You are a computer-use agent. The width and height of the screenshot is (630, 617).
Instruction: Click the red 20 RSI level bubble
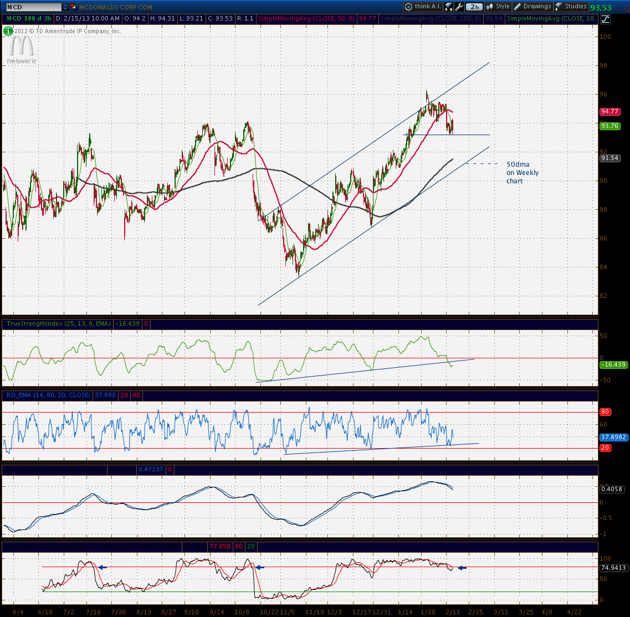[x=605, y=448]
